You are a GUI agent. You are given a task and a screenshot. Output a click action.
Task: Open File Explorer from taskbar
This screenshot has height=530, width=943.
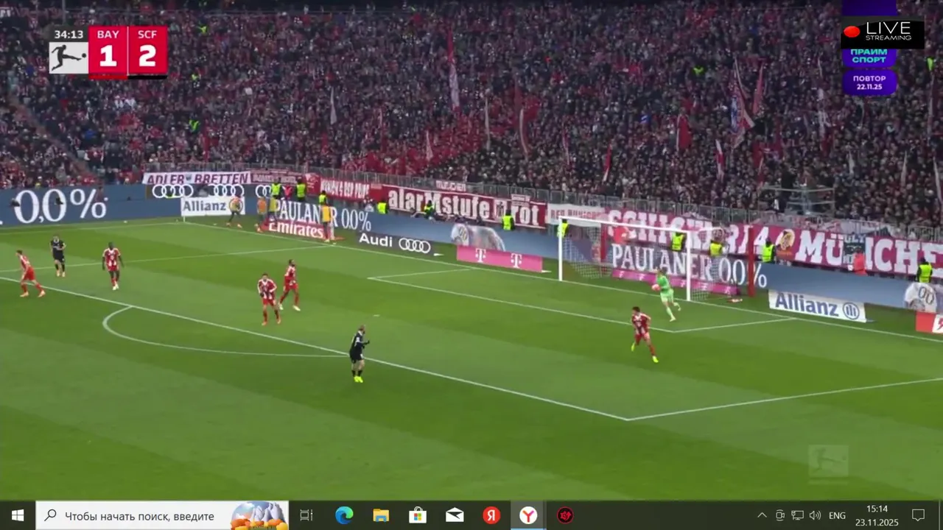pyautogui.click(x=381, y=515)
